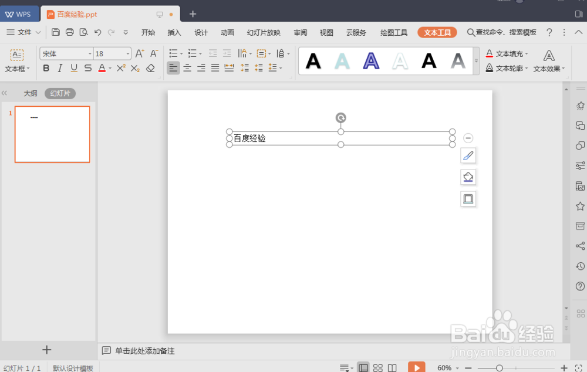Zoom out with minus button
The width and height of the screenshot is (587, 372).
(x=468, y=368)
